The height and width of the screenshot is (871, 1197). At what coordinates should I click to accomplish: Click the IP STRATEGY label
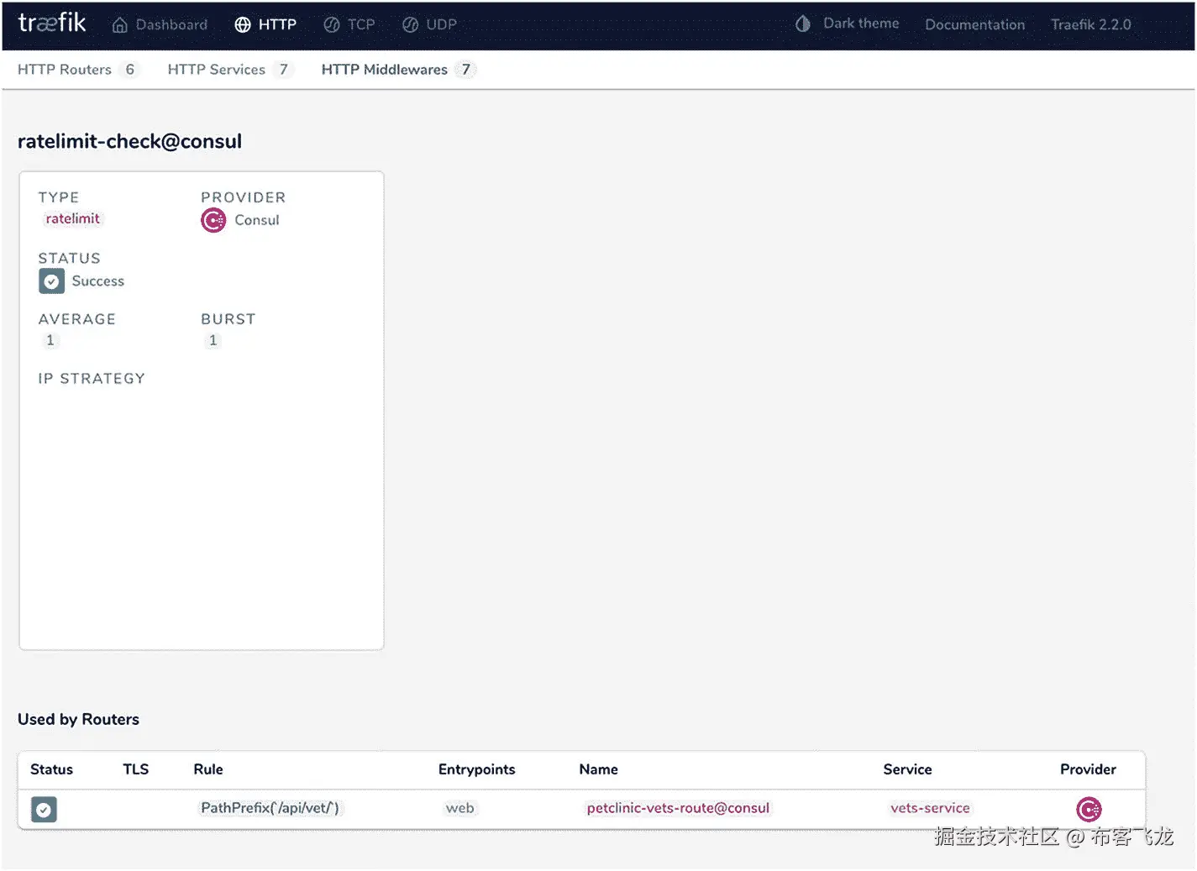tap(91, 379)
